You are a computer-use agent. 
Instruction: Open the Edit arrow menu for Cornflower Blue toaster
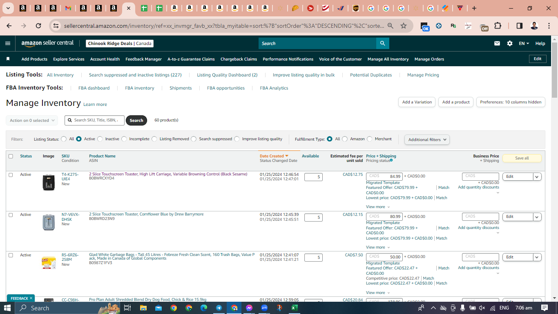pos(537,217)
